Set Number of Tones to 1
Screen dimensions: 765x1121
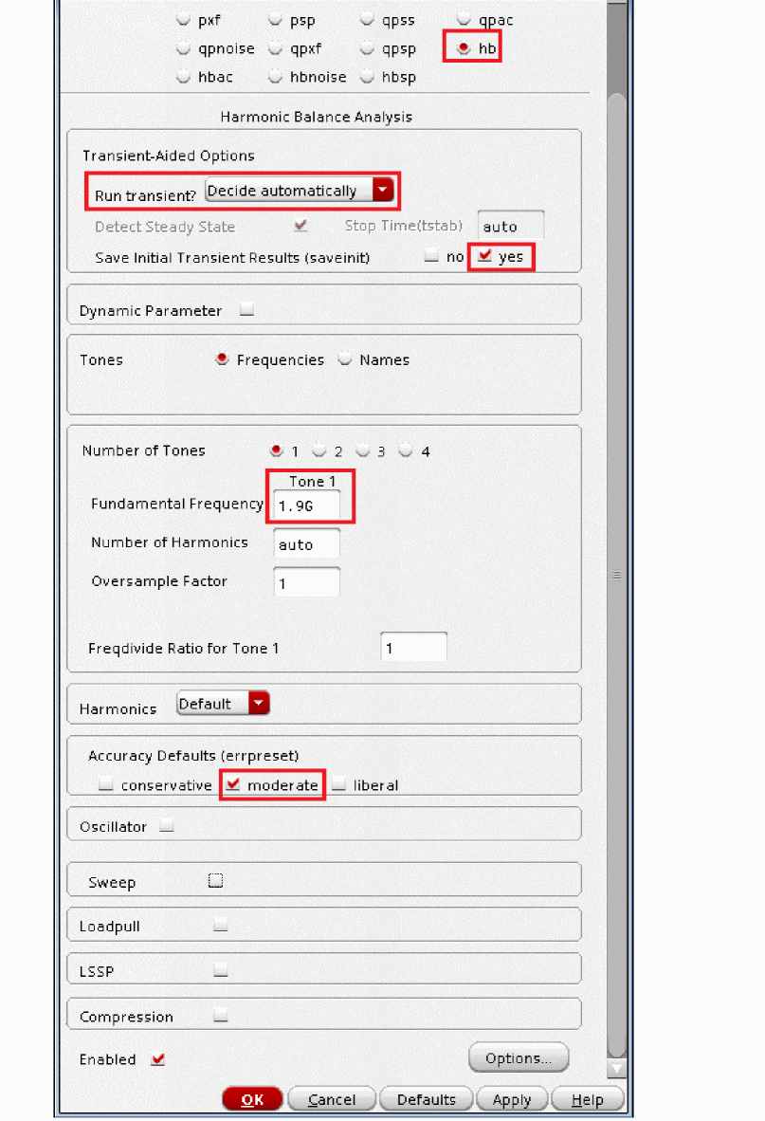pos(277,450)
